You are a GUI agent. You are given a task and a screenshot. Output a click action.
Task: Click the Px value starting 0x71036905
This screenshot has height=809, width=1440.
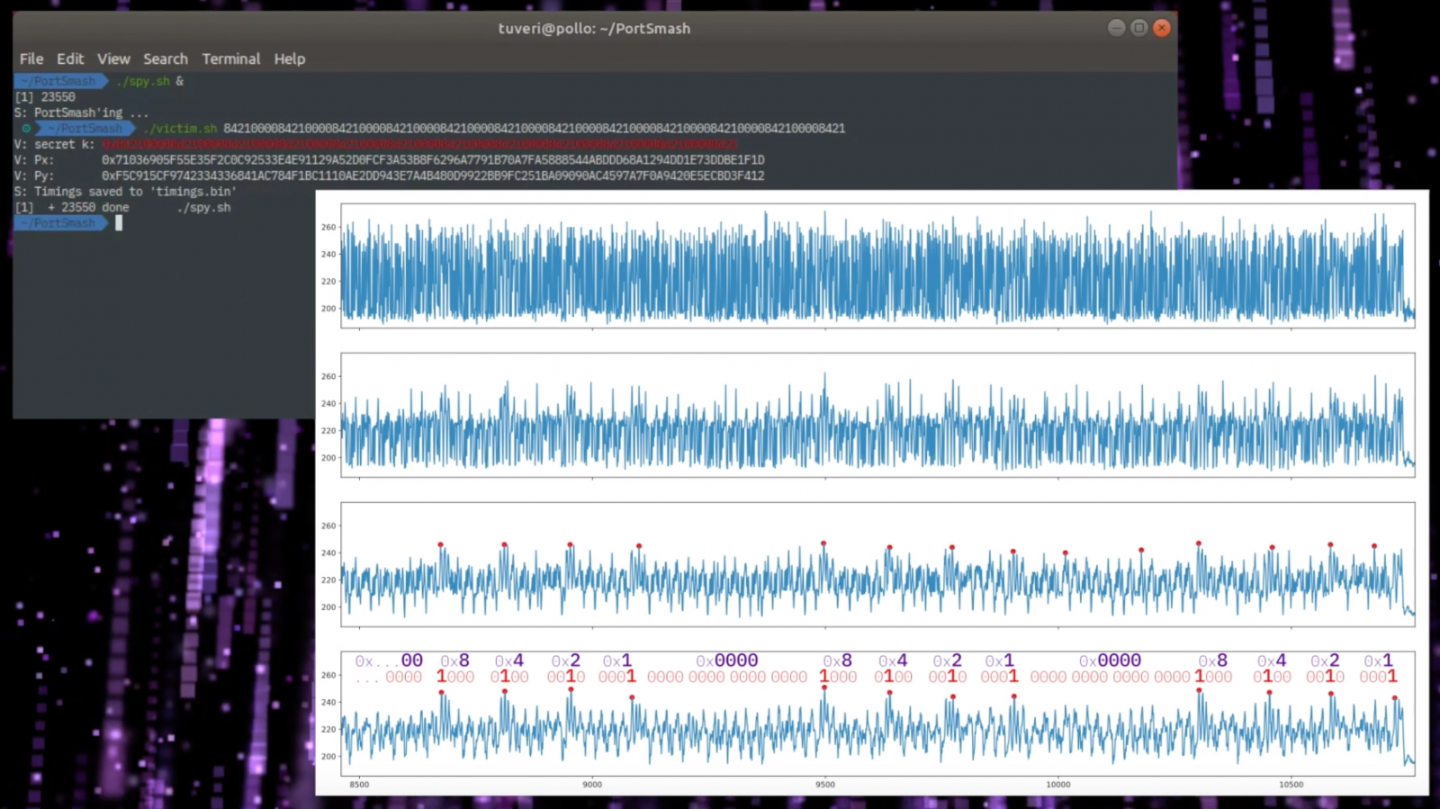coord(433,160)
